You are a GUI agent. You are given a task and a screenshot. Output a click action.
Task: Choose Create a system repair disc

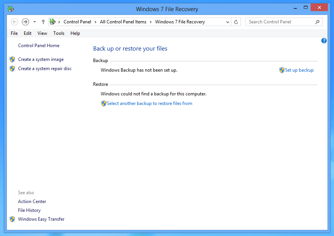click(45, 69)
